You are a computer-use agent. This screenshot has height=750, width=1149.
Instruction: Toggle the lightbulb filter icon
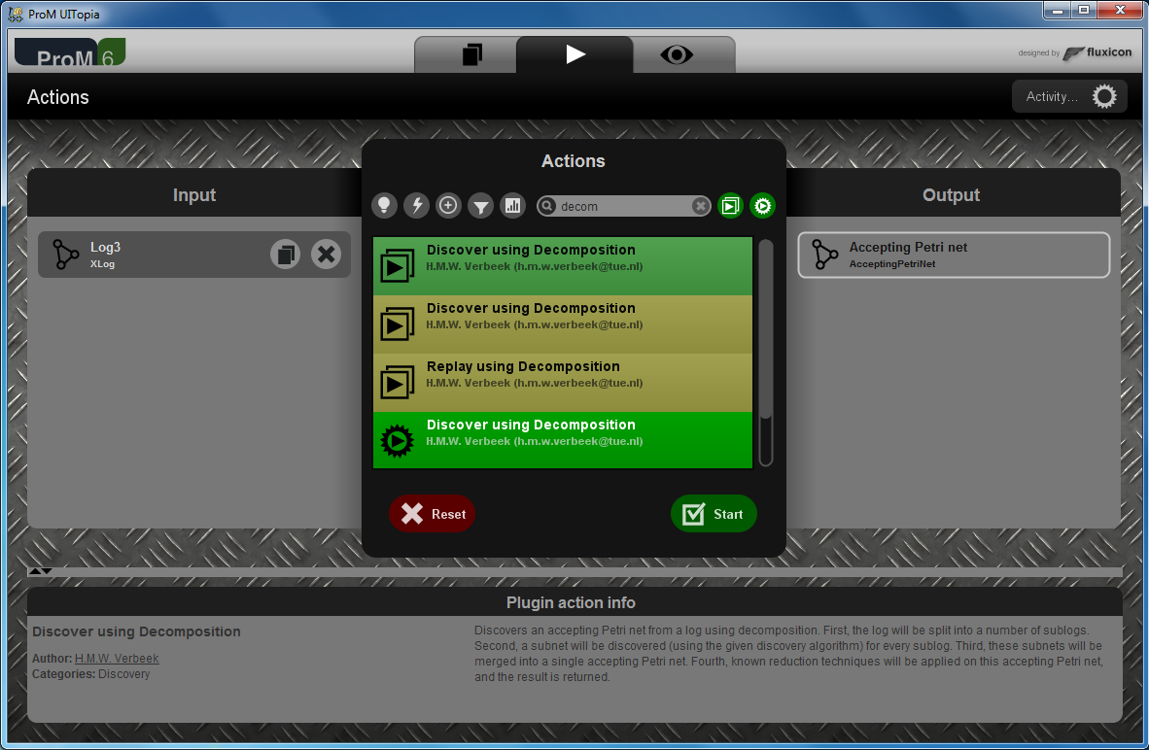pos(384,206)
